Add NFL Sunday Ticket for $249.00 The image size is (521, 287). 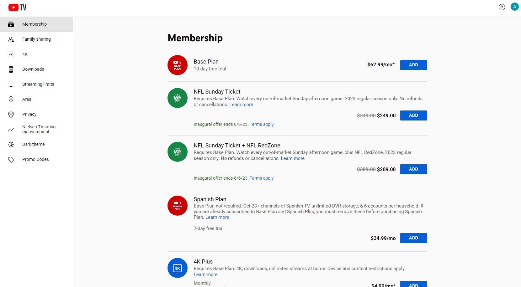pyautogui.click(x=413, y=115)
